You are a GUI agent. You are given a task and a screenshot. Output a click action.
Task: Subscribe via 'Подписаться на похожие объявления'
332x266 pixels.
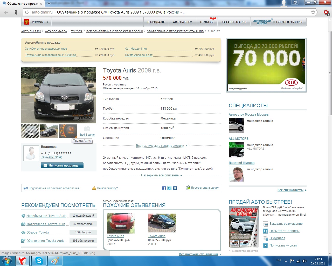[x=54, y=188]
